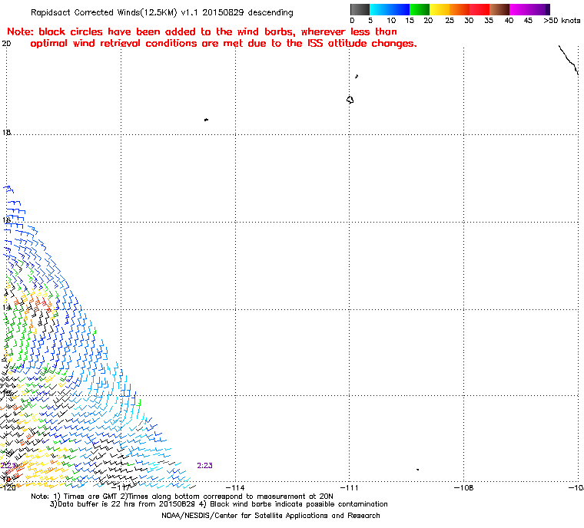Click the magenta 40-45 knots color segment

pyautogui.click(x=519, y=9)
